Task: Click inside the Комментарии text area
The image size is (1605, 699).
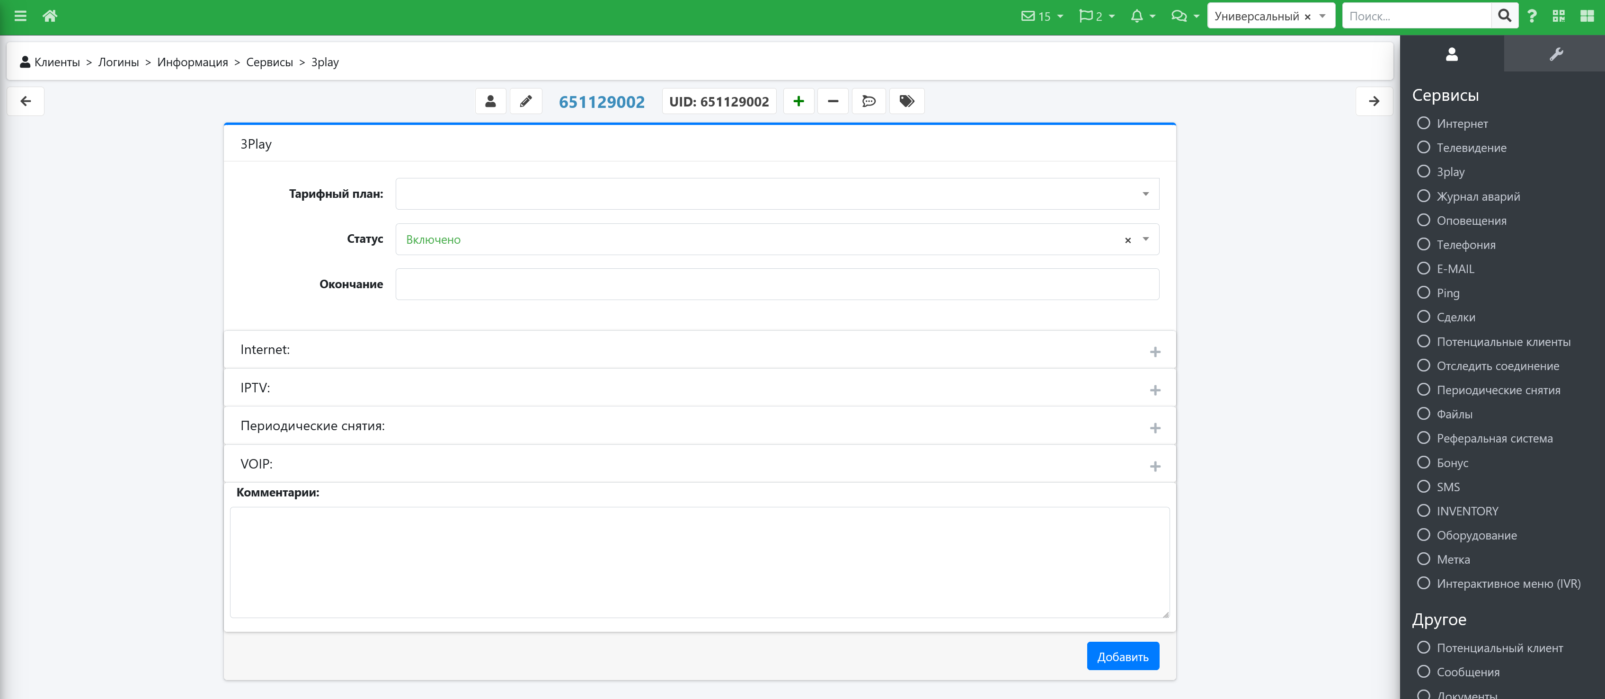Action: tap(700, 563)
